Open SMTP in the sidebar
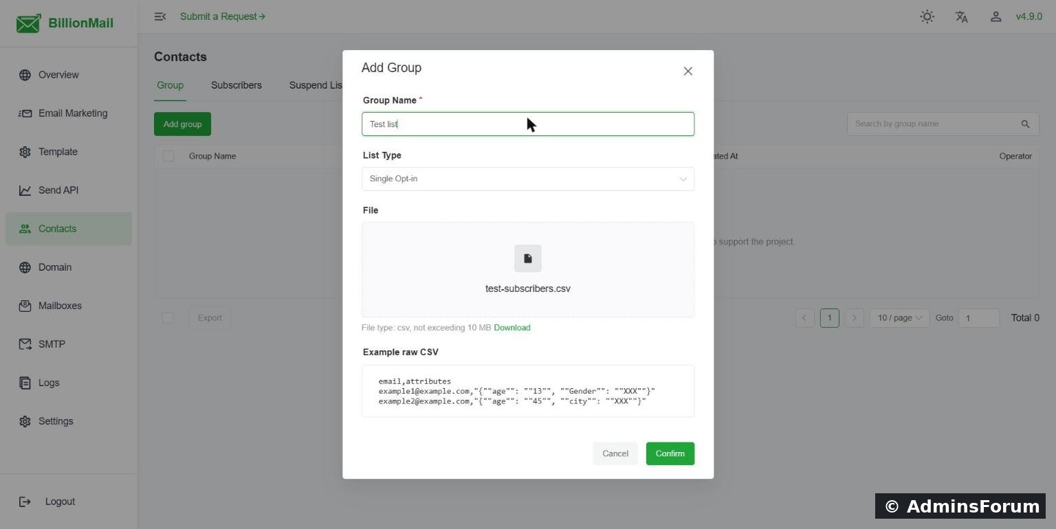The height and width of the screenshot is (529, 1056). (69, 344)
